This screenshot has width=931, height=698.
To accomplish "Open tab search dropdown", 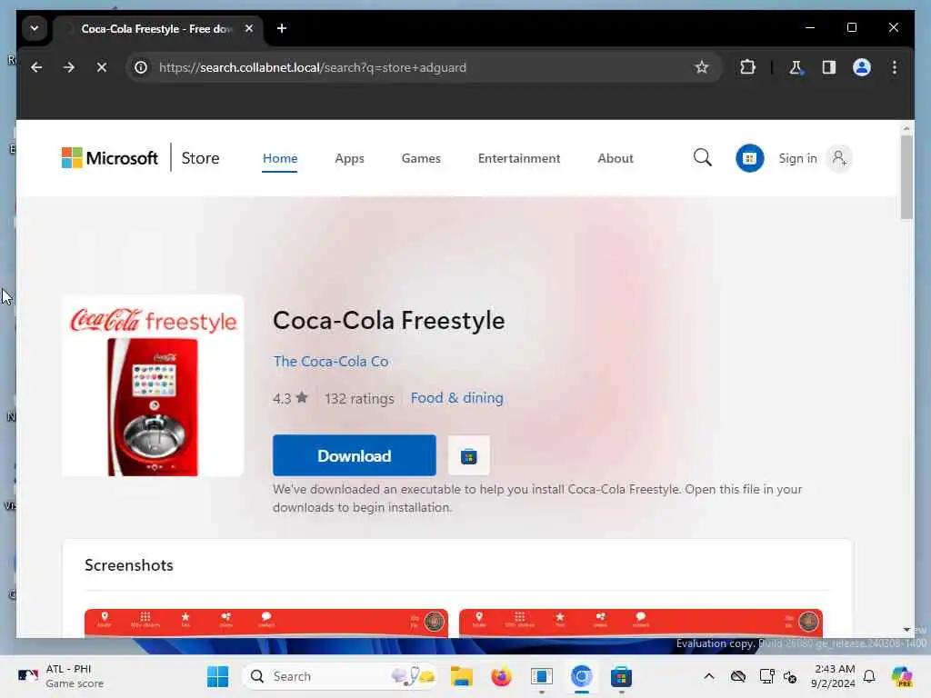I will [x=35, y=28].
